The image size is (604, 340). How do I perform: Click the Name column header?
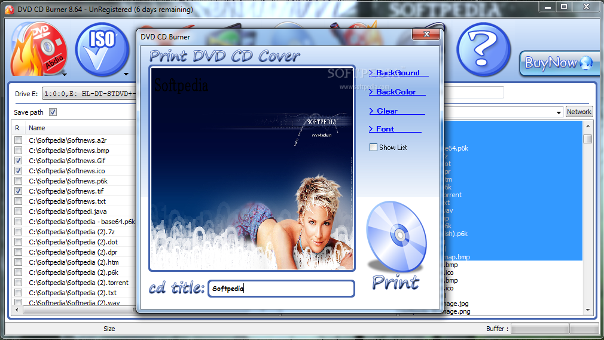point(36,128)
